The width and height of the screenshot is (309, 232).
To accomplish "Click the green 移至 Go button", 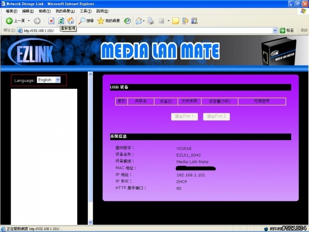I will [x=287, y=30].
